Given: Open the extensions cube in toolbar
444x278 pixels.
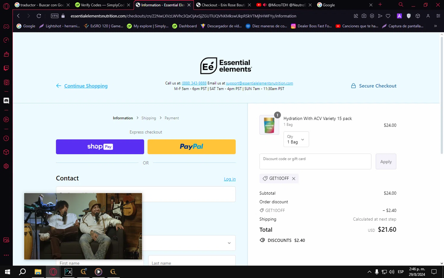Looking at the screenshot, I should [x=418, y=16].
